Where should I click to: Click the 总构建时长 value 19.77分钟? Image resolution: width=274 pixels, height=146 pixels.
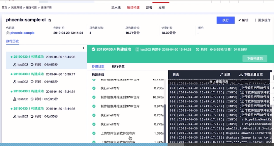click(132, 33)
